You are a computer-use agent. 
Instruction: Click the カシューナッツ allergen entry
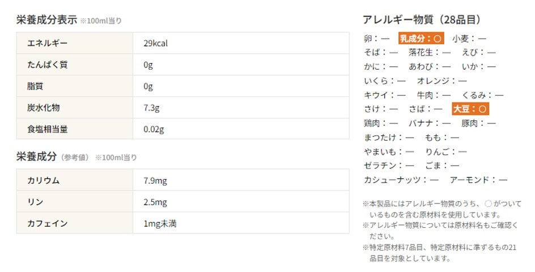point(401,180)
